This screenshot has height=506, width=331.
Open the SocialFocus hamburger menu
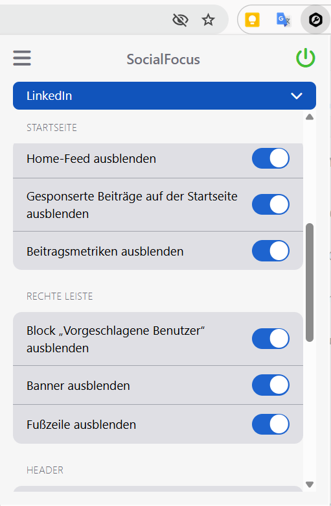pos(22,58)
